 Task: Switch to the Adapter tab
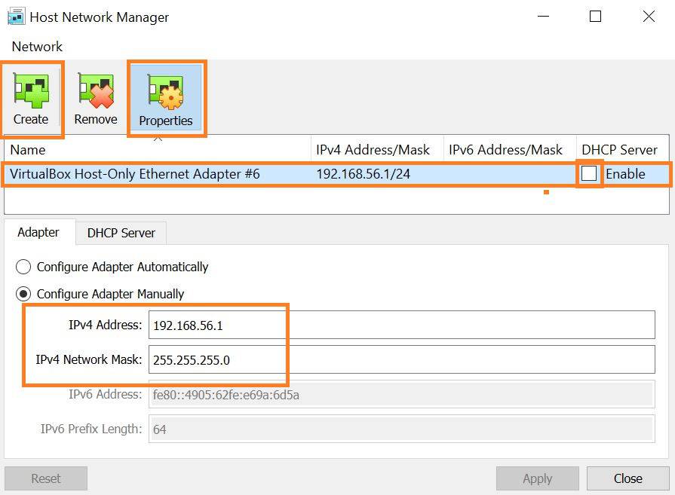38,232
